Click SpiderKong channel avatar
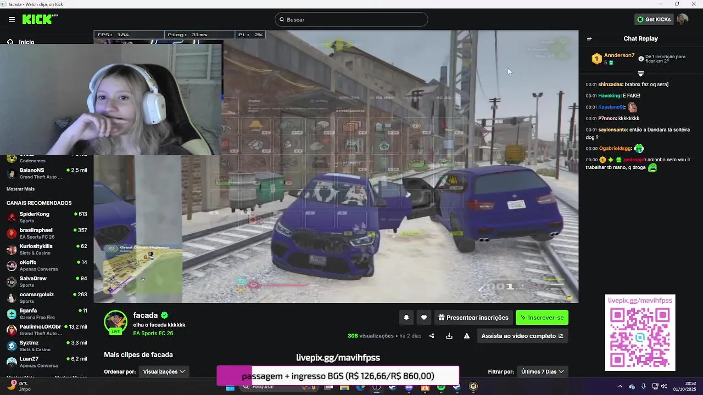The height and width of the screenshot is (395, 703). tap(12, 217)
